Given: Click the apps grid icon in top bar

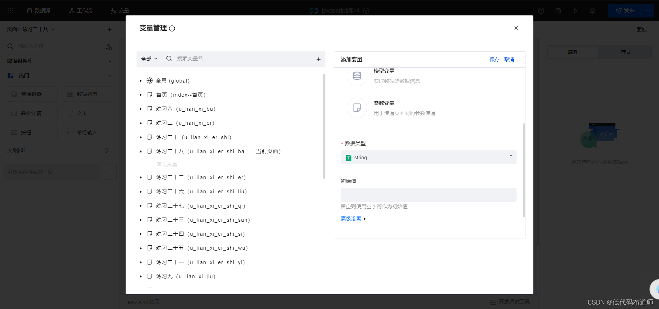Looking at the screenshot, I should pos(10,11).
